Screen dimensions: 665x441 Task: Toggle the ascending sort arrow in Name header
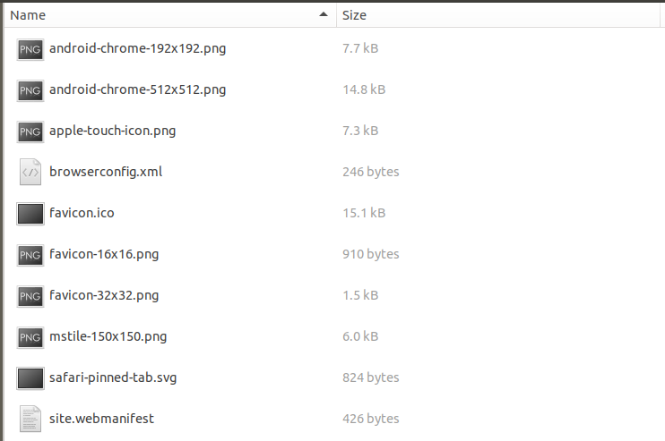324,14
